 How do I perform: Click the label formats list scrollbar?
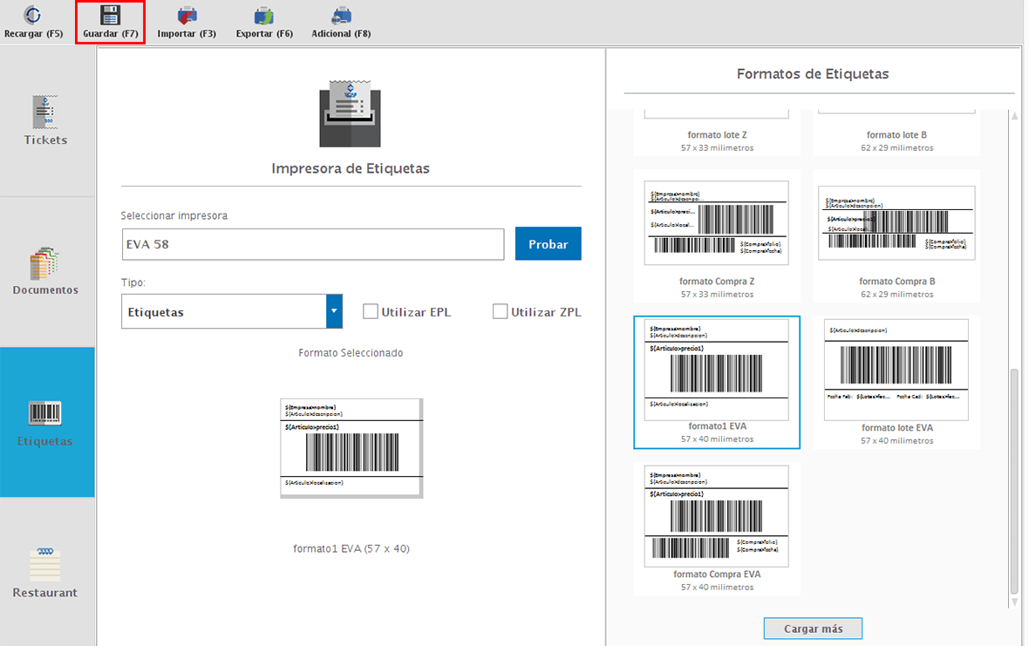pyautogui.click(x=1013, y=479)
